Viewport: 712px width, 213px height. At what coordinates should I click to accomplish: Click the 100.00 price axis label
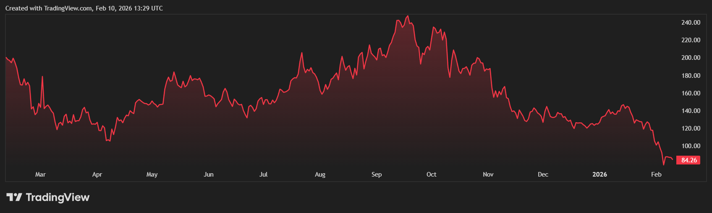tap(691, 146)
